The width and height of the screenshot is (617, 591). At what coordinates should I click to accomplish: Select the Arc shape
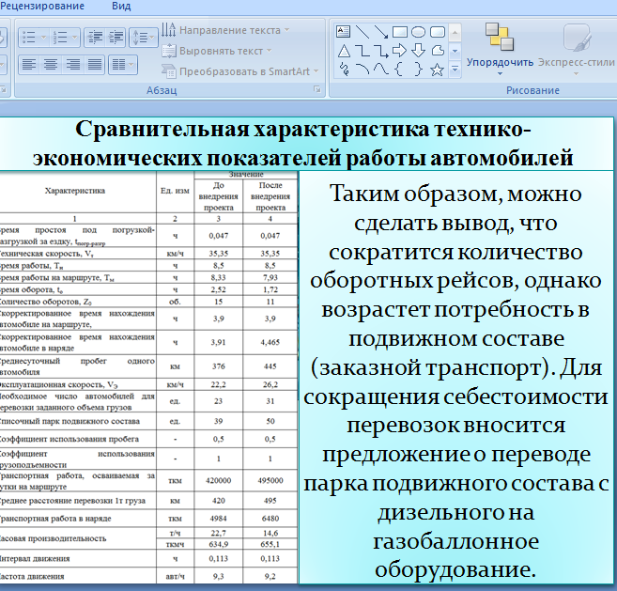(x=362, y=70)
